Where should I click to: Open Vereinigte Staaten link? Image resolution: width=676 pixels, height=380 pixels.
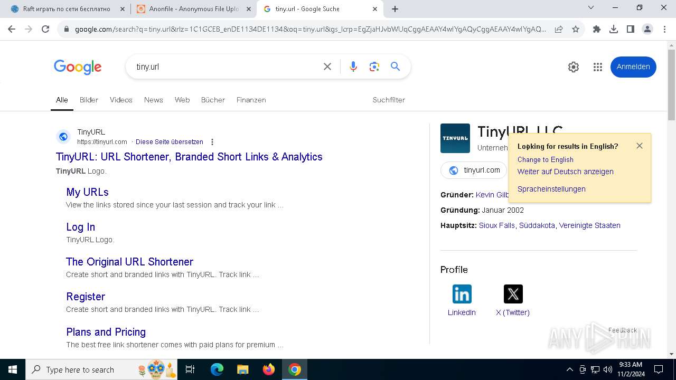[590, 225]
